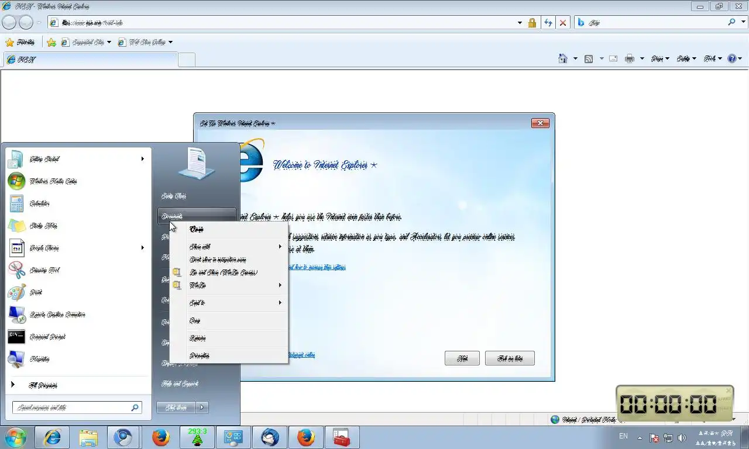Click the Next button in the setup dialog
This screenshot has width=749, height=449.
point(462,358)
